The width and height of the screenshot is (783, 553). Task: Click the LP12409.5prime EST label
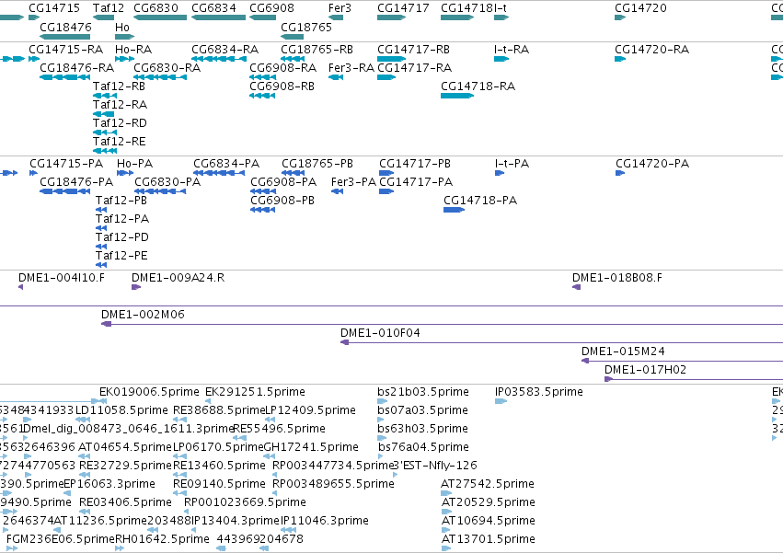coord(311,410)
